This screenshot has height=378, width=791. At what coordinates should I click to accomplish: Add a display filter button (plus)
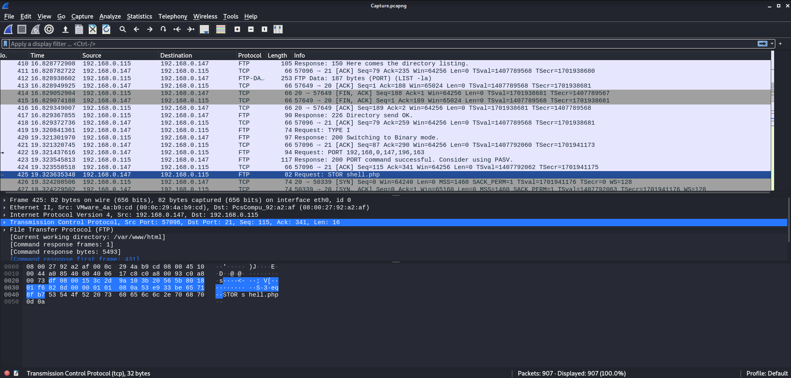click(x=780, y=44)
